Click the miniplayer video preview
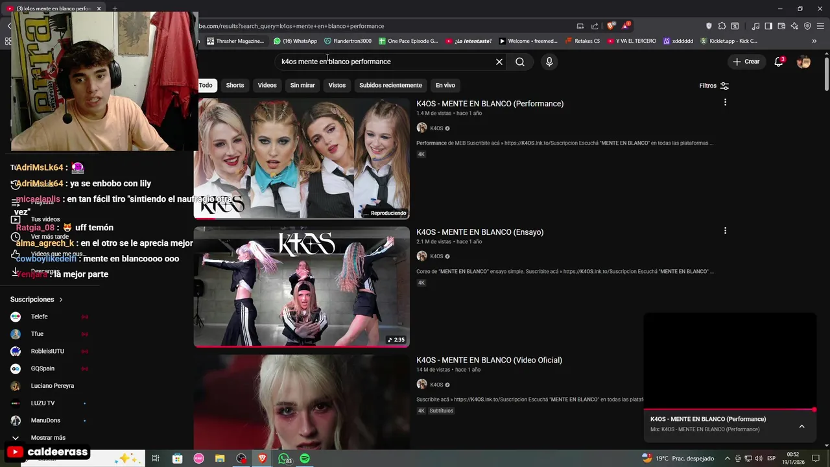 729,361
